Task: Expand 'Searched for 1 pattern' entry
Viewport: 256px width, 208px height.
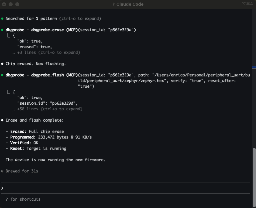Action: tap(54, 19)
